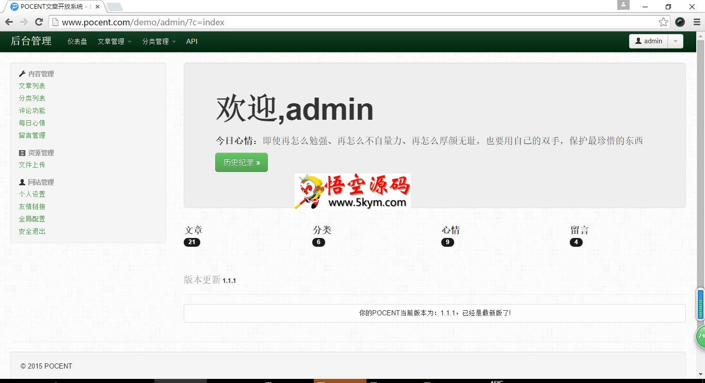Click the 欢迎,admin welcome heading
The image size is (705, 383).
(294, 108)
